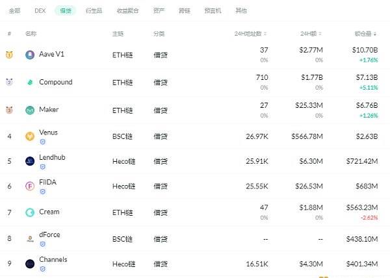
Task: Click the Channels black logo icon
Action: click(x=30, y=264)
